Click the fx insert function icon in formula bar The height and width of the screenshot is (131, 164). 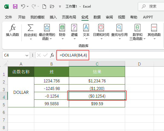pos(52,55)
